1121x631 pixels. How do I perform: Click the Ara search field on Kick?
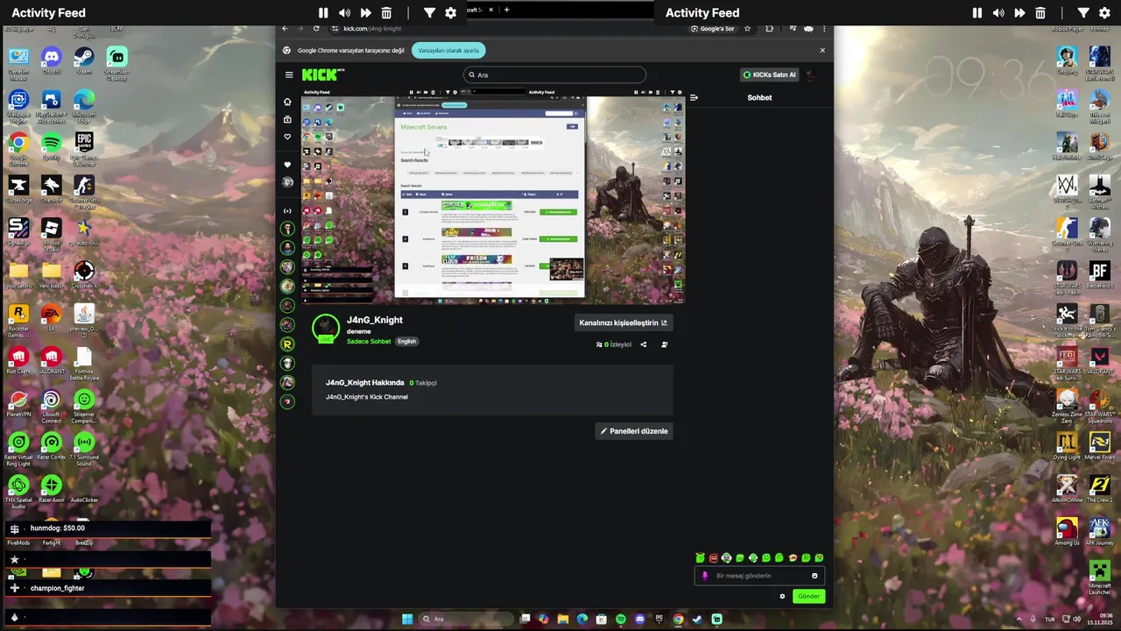click(x=555, y=74)
